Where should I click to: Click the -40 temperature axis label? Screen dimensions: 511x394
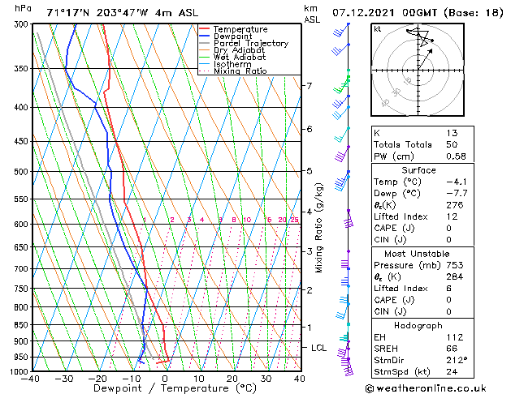(x=30, y=379)
